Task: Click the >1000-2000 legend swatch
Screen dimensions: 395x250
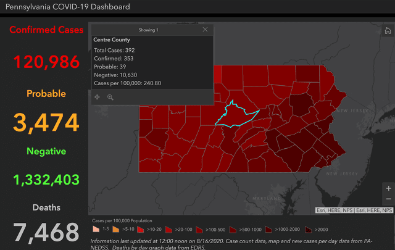Action: [x=268, y=230]
